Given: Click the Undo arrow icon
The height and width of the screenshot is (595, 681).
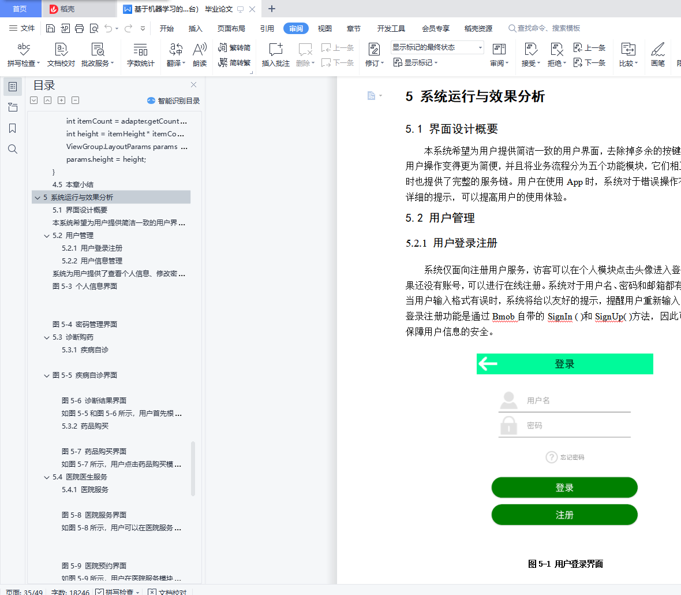Looking at the screenshot, I should click(108, 28).
